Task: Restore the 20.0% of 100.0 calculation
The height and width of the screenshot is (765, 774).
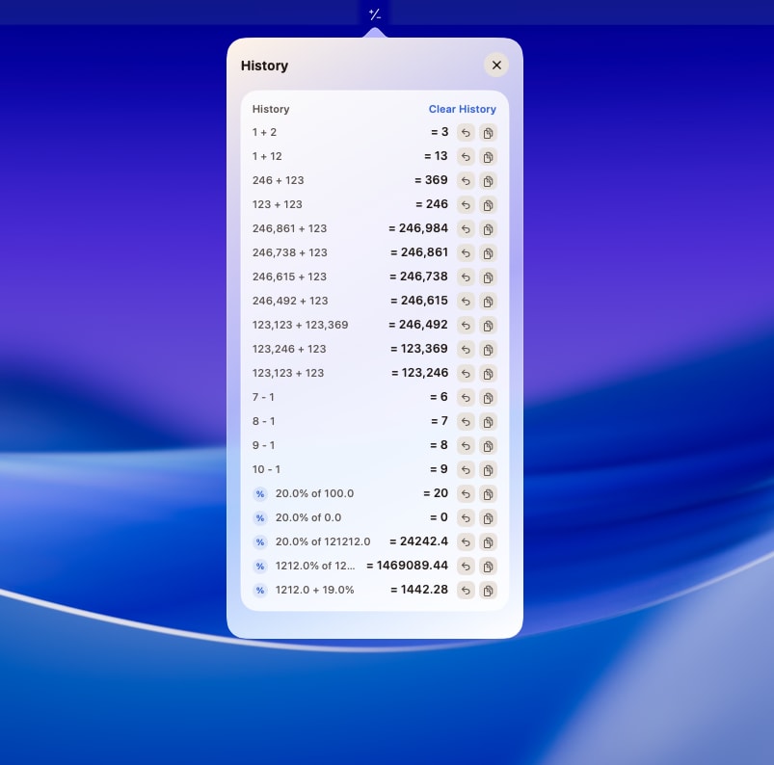Action: (466, 493)
